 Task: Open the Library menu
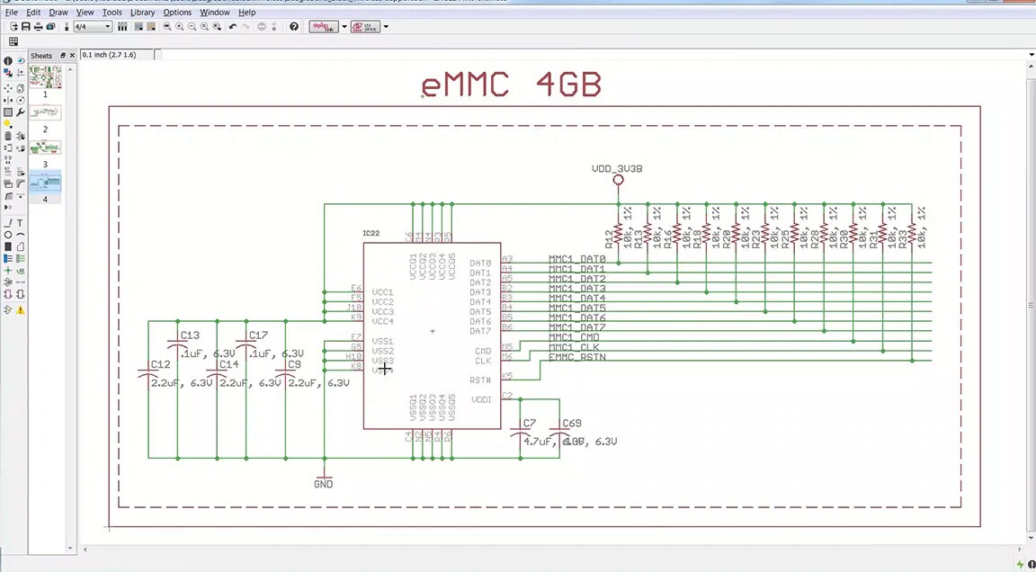click(x=142, y=12)
